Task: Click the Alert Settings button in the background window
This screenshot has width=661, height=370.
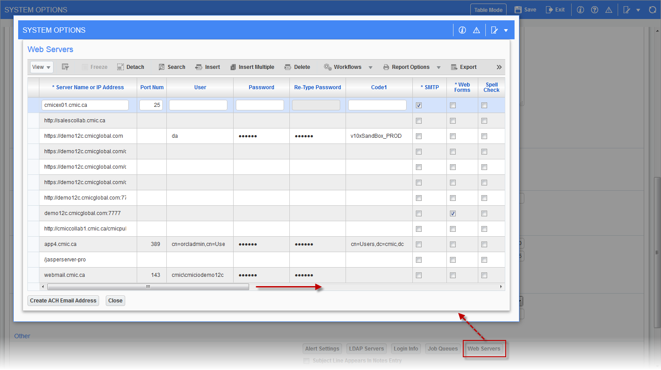Action: click(322, 349)
